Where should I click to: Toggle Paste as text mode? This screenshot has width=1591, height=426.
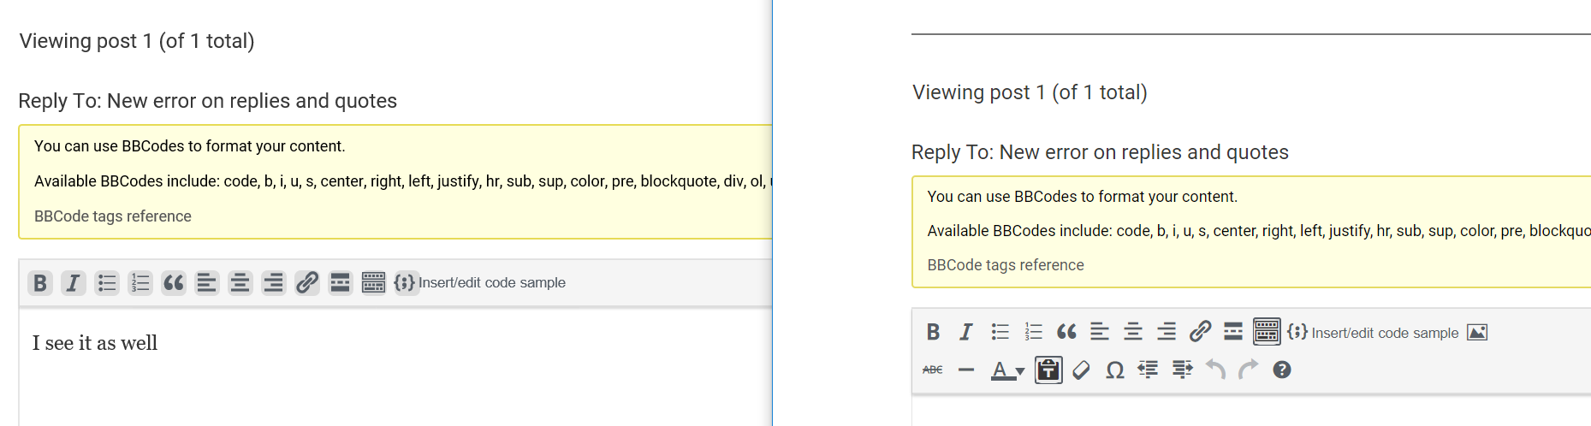click(x=1048, y=370)
